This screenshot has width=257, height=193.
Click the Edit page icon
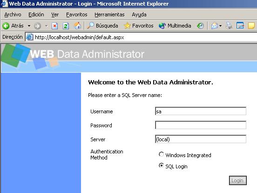[240, 26]
